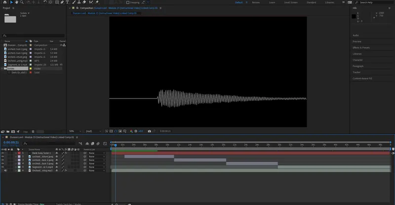Viewport: 395px width, 205px height.
Task: Click the red label swatch of layer 1
Action: [19, 153]
